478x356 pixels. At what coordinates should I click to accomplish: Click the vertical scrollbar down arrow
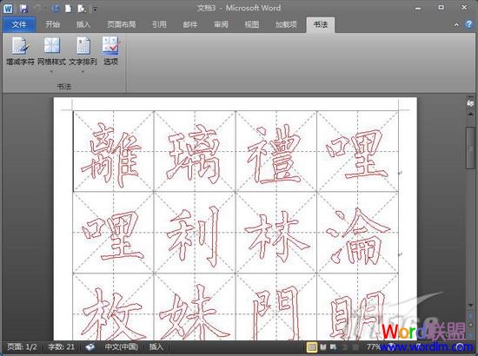click(x=470, y=305)
